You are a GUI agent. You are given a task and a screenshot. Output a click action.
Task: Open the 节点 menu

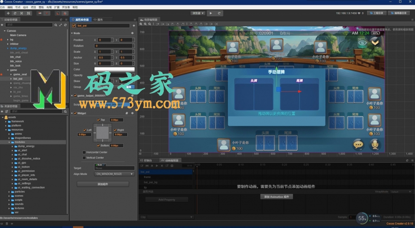coord(17,7)
